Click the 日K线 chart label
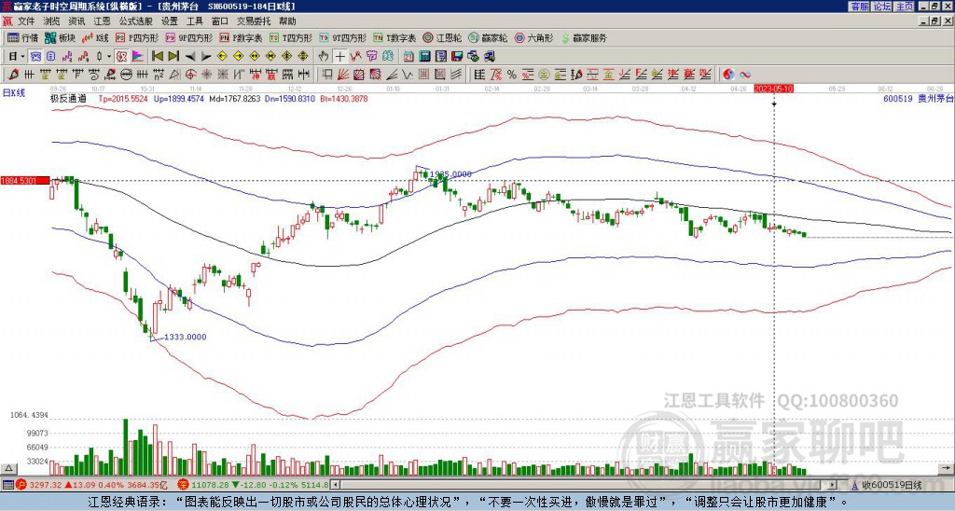 (x=13, y=92)
